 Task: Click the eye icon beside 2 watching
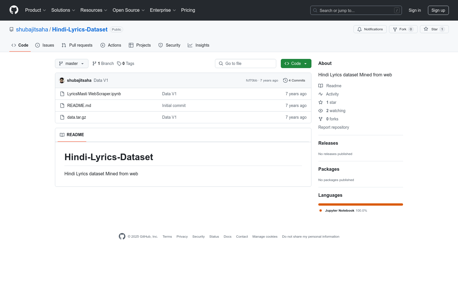(321, 111)
